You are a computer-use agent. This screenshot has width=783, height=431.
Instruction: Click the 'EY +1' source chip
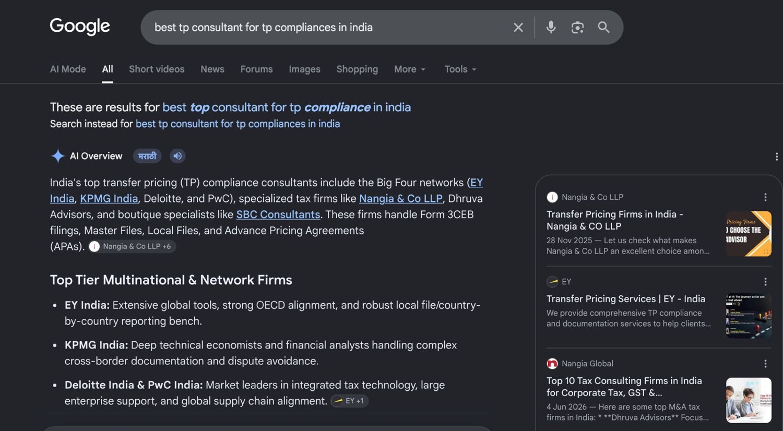click(x=350, y=401)
